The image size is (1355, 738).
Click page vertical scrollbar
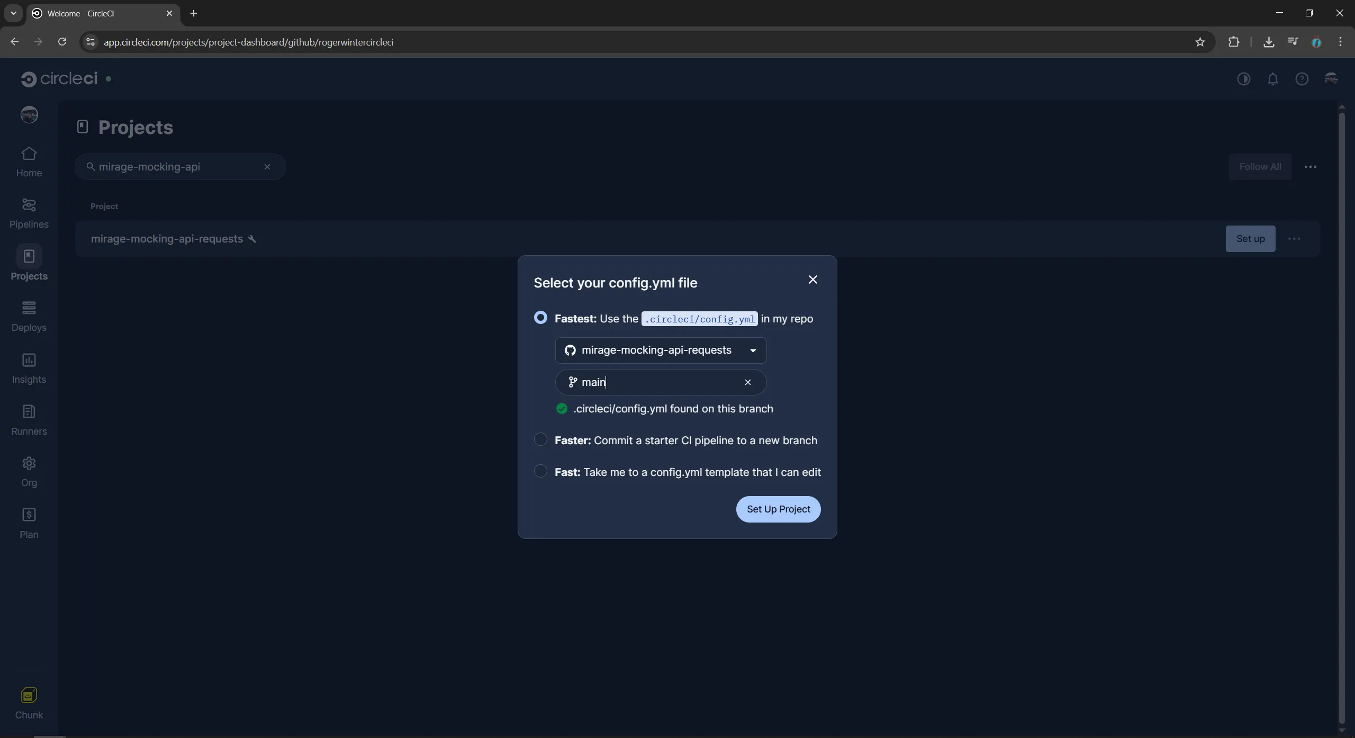tap(1341, 418)
